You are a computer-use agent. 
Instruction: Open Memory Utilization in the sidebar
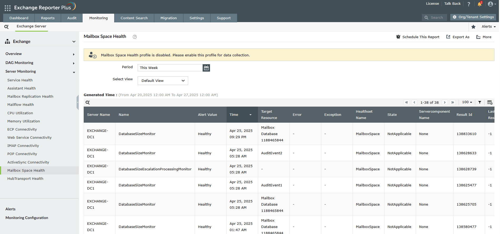coord(24,121)
